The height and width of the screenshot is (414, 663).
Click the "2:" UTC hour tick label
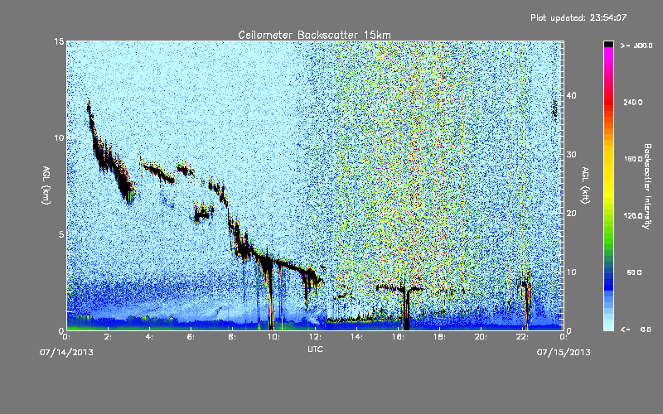coord(108,337)
